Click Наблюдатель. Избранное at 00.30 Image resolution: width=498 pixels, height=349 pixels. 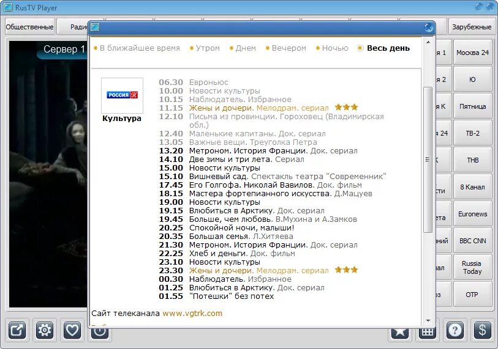240,279
